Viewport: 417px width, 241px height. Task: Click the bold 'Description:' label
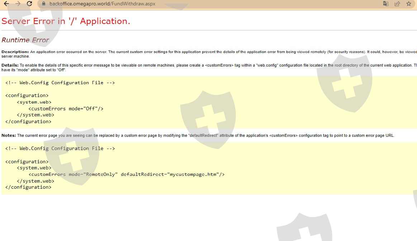(15, 52)
